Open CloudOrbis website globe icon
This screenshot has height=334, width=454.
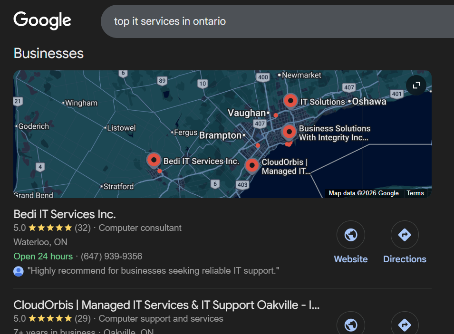351,325
